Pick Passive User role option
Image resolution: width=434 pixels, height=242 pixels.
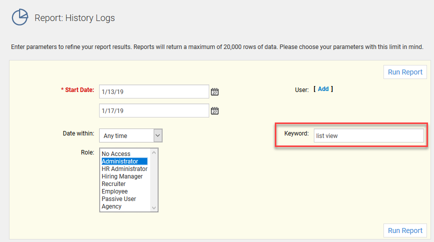pos(119,199)
